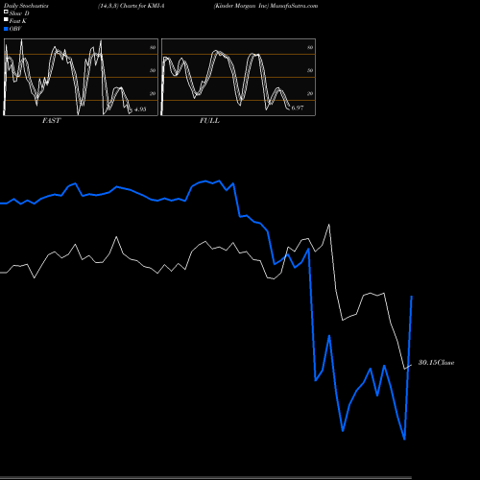This screenshot has height=480, width=480.
Task: Click the 20 axis label in FAST chart
Action: pos(153,93)
